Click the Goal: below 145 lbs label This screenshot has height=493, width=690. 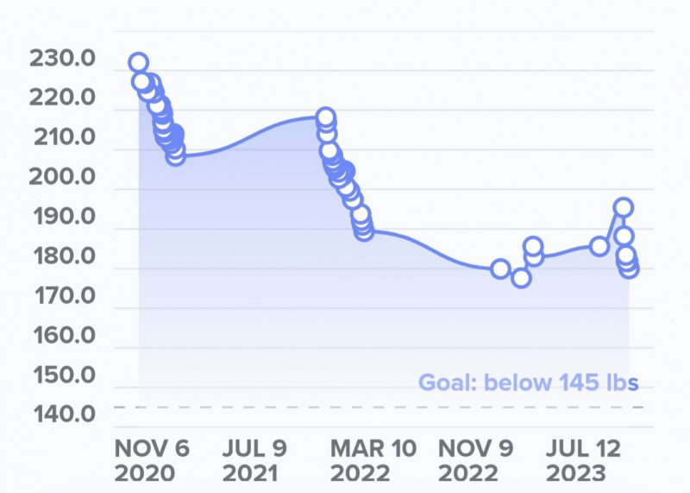529,382
